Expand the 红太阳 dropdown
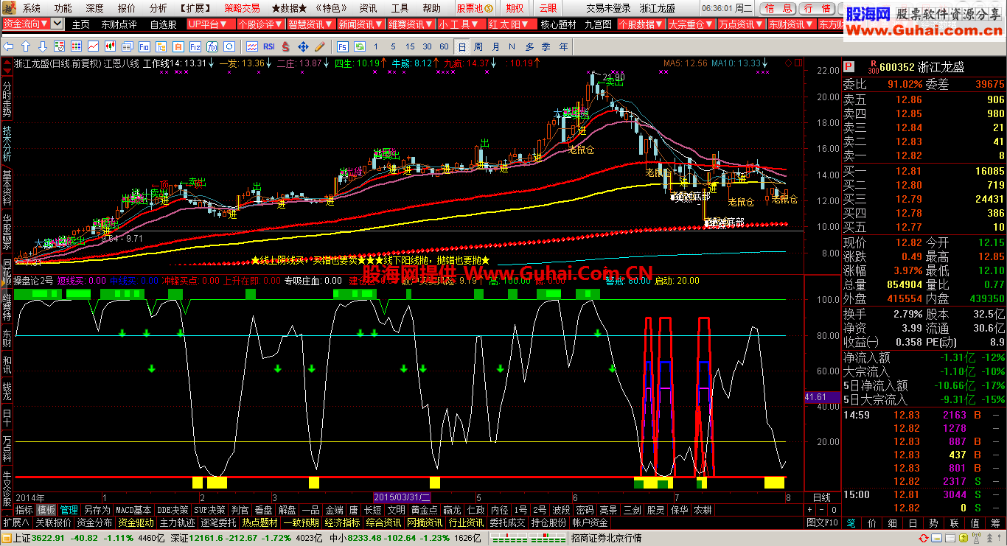 pos(511,24)
